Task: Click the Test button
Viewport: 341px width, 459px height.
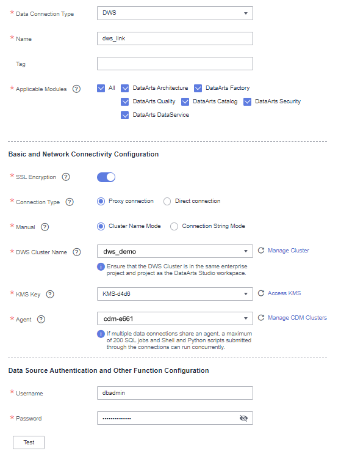Action: [29, 442]
